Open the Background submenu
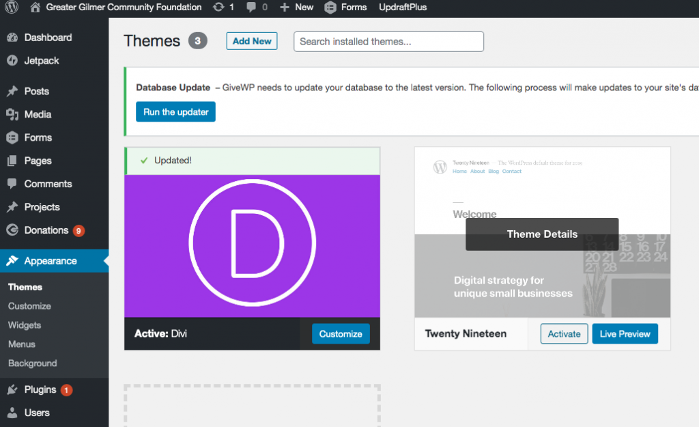 pyautogui.click(x=33, y=363)
